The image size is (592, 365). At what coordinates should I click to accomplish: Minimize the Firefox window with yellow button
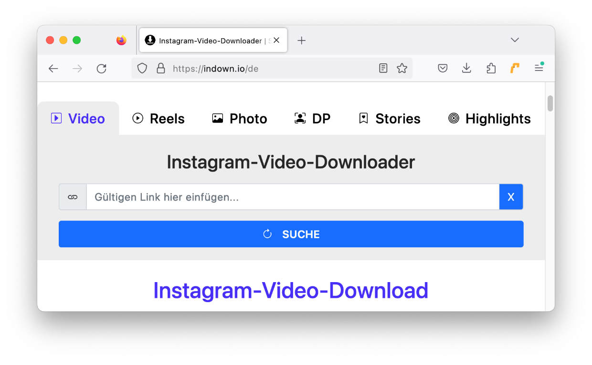point(63,40)
